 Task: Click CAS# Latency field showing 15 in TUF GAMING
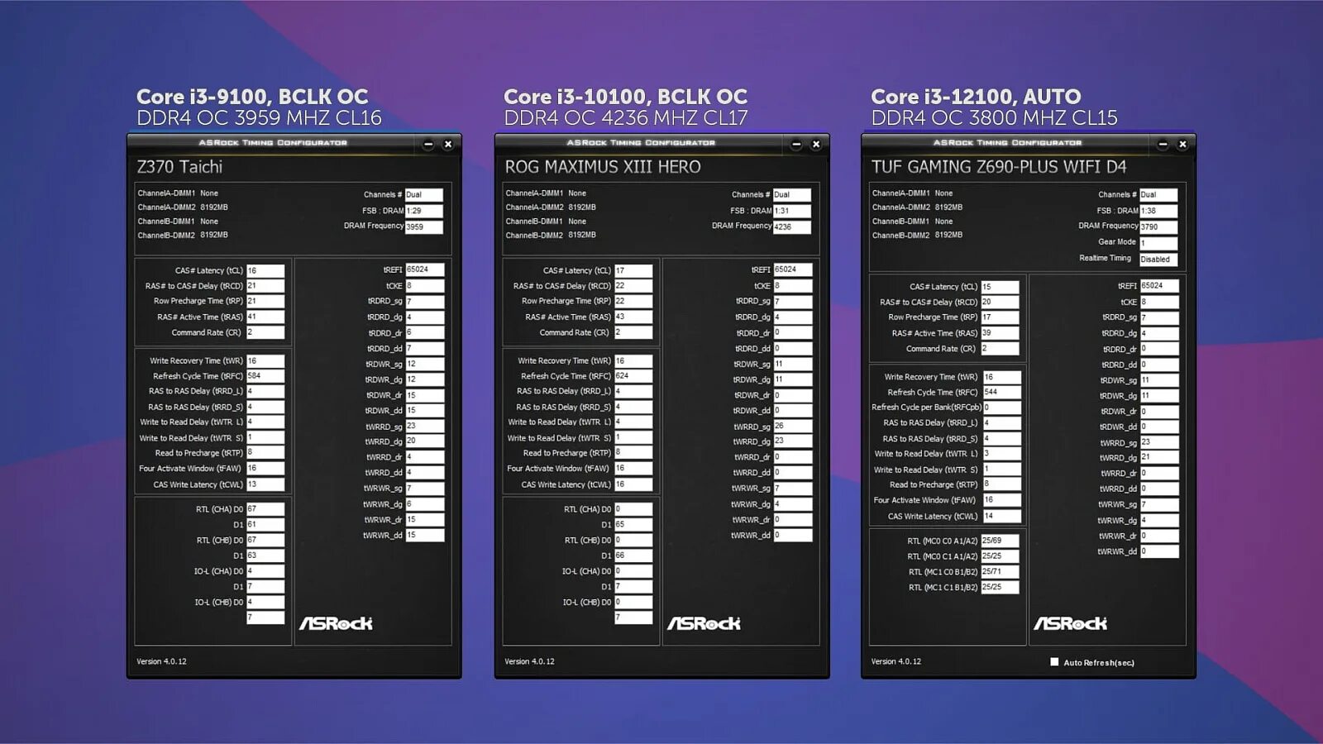coord(1001,287)
